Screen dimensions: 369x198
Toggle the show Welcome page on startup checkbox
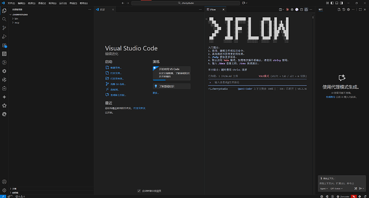point(139,191)
